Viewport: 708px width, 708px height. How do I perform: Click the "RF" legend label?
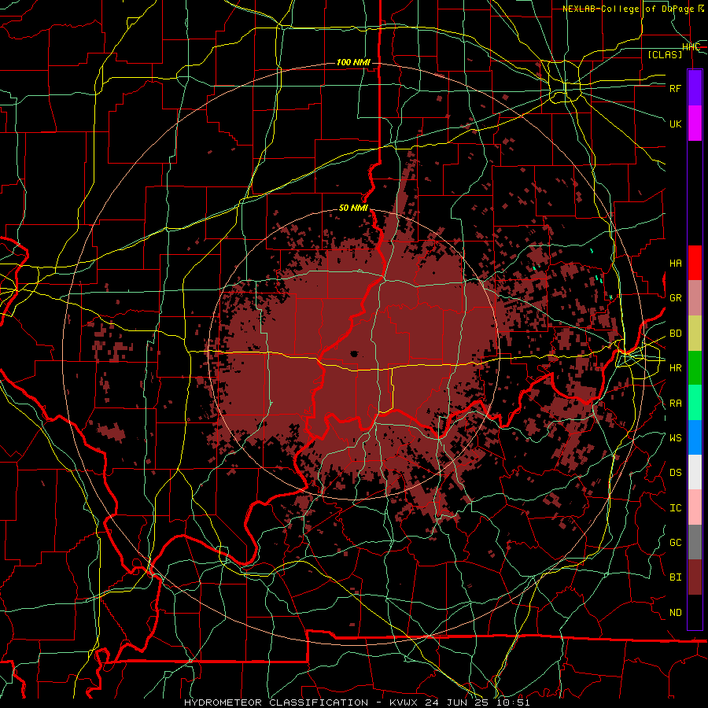pos(675,88)
